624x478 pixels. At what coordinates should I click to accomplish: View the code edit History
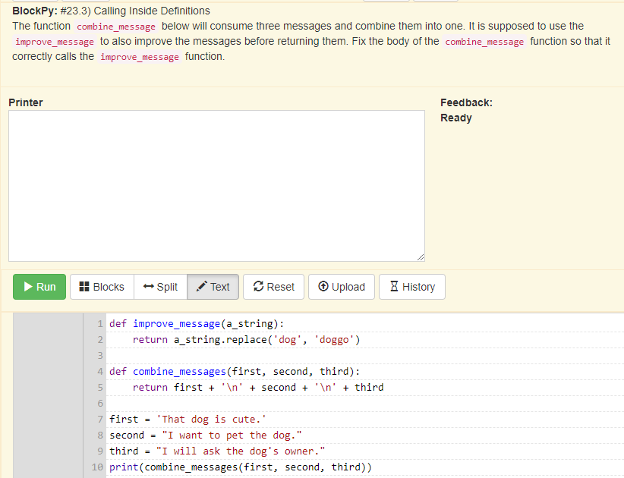point(411,287)
